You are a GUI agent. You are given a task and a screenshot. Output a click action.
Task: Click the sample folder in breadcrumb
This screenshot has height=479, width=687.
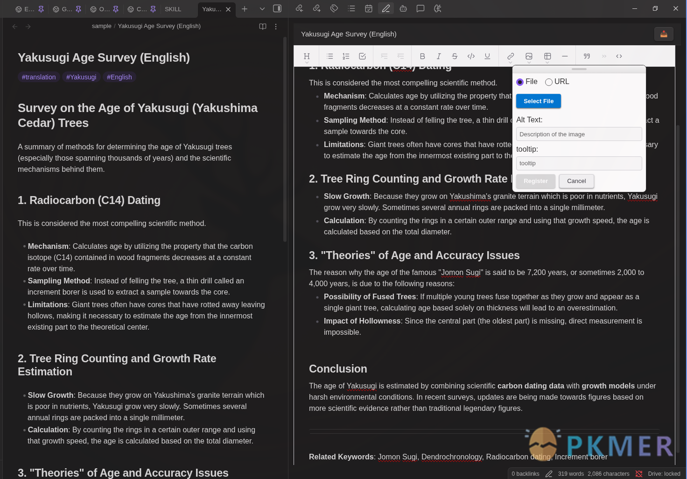tap(102, 26)
